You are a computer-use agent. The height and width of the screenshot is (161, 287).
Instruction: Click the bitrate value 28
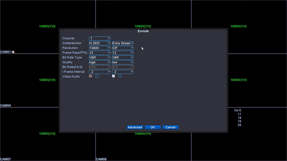point(239,125)
